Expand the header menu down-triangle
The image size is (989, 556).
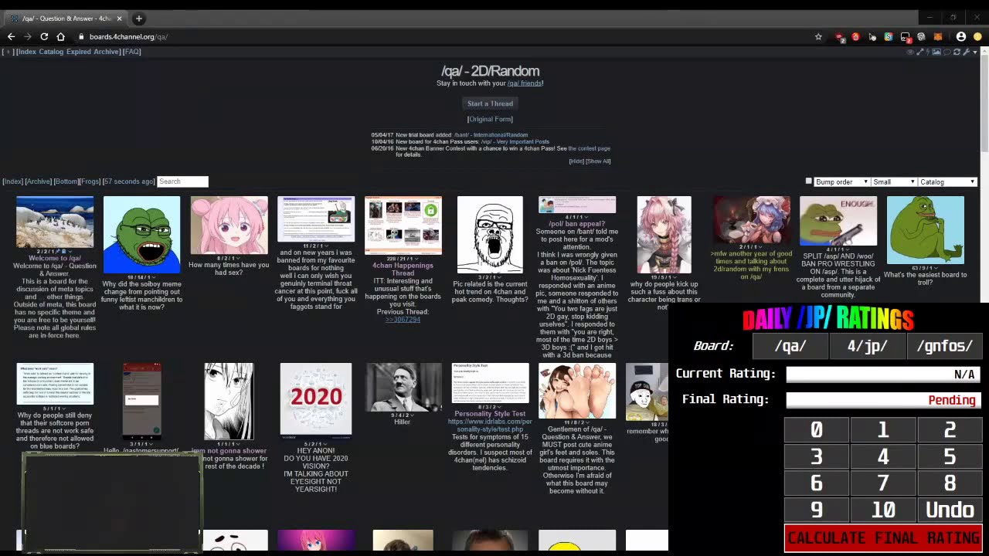[974, 52]
